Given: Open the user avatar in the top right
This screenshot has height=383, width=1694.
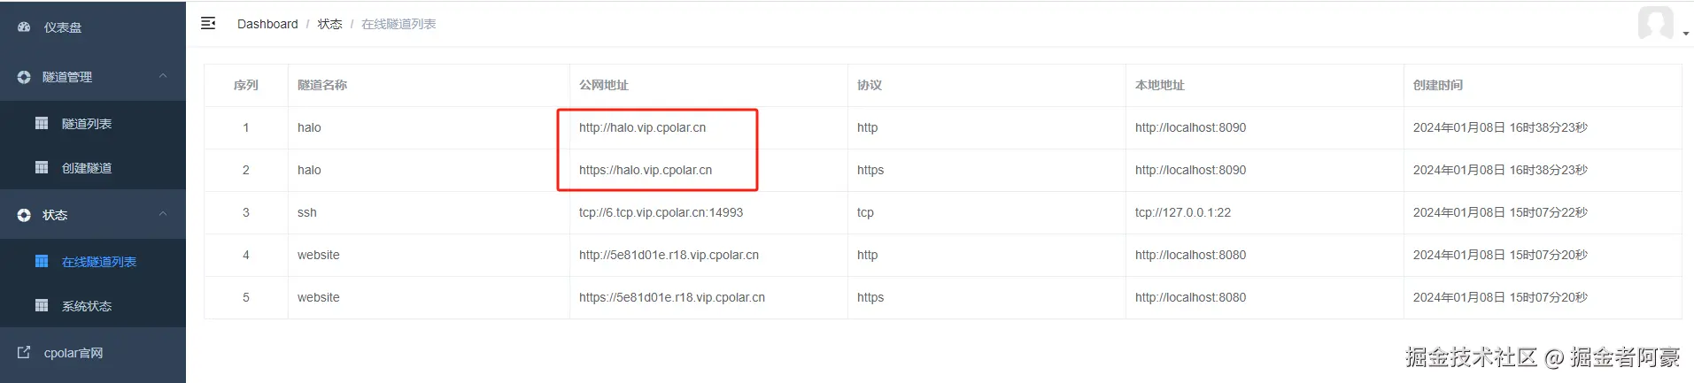Looking at the screenshot, I should 1655,23.
